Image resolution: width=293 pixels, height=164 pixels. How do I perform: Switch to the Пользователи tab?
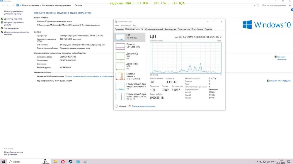tap(183, 29)
